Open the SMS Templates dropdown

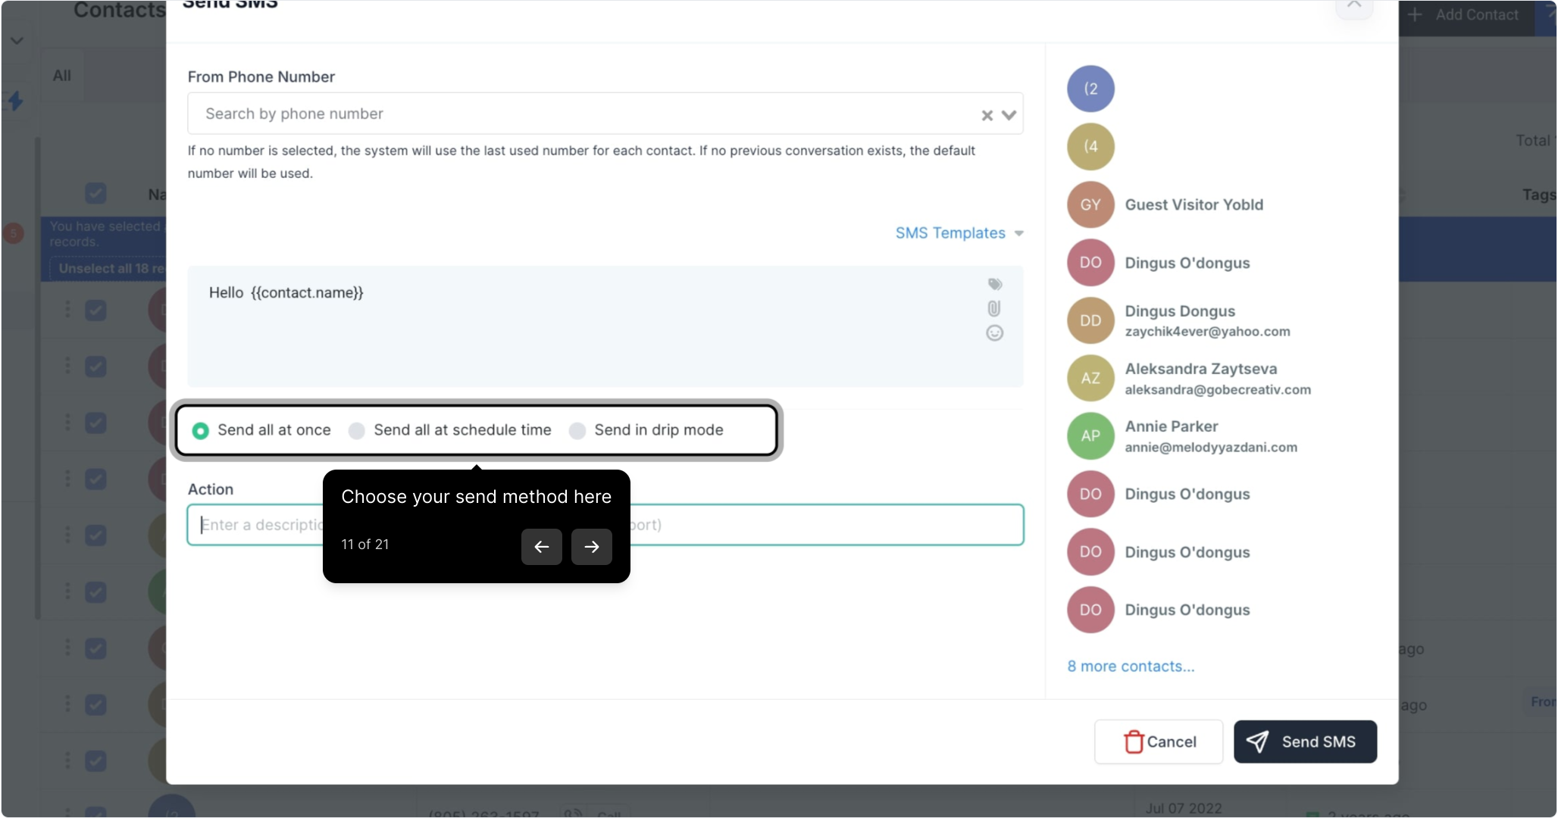click(x=959, y=233)
